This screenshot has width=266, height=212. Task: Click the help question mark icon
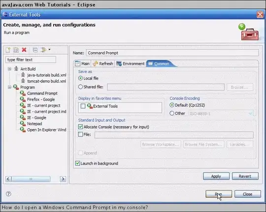[8, 194]
